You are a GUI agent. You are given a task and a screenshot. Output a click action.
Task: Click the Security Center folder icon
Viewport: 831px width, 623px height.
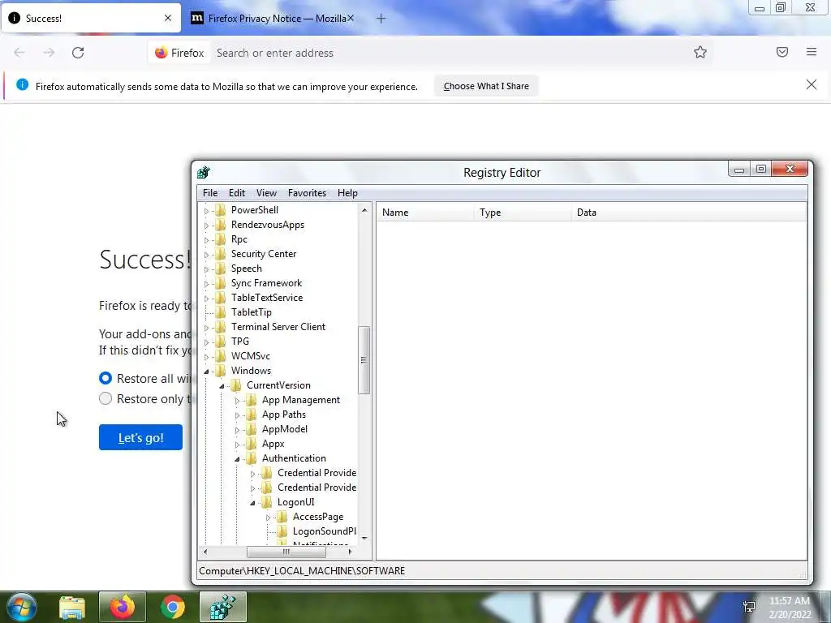coord(221,254)
